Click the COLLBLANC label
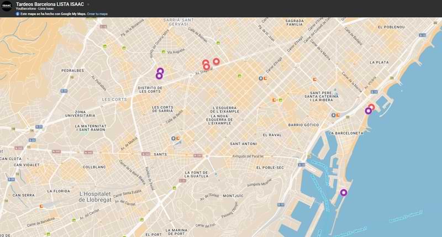The image size is (442, 237). pyautogui.click(x=94, y=167)
